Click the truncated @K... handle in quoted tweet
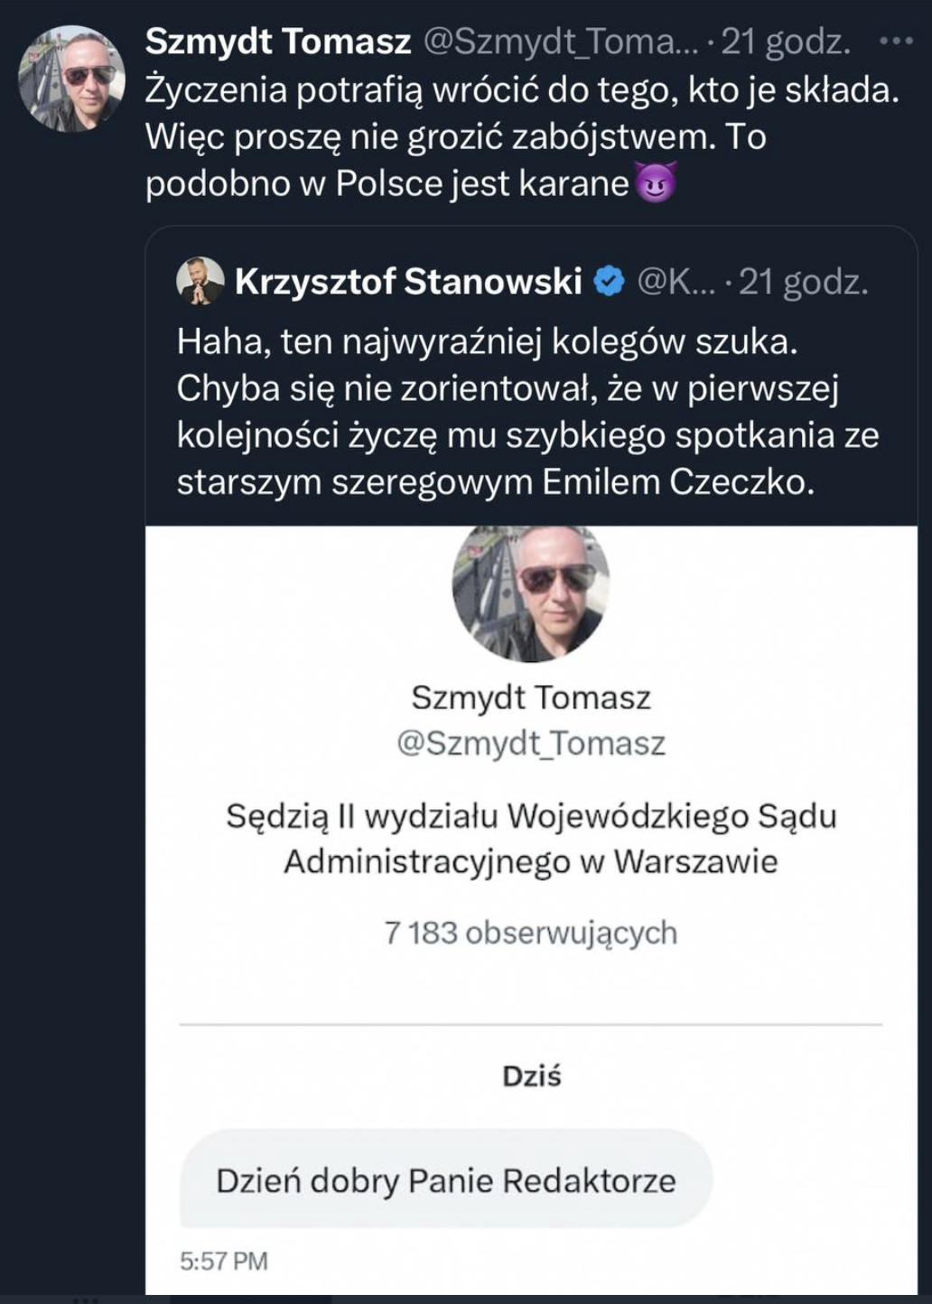This screenshot has height=1304, width=932. (x=676, y=282)
